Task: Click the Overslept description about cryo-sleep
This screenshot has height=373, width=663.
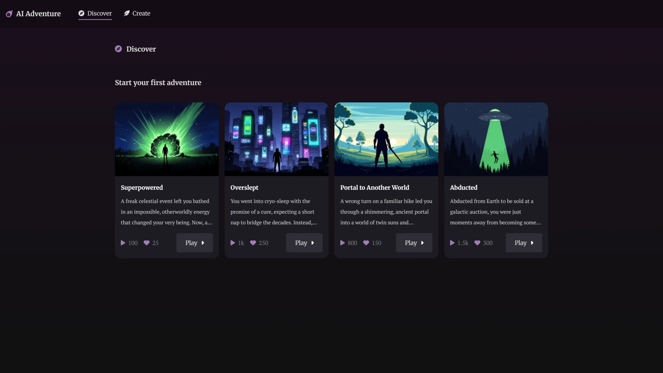Action: 273,212
